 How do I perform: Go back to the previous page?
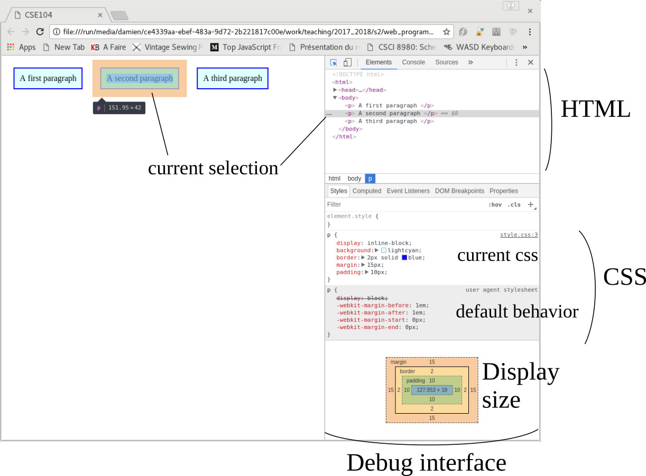point(11,32)
